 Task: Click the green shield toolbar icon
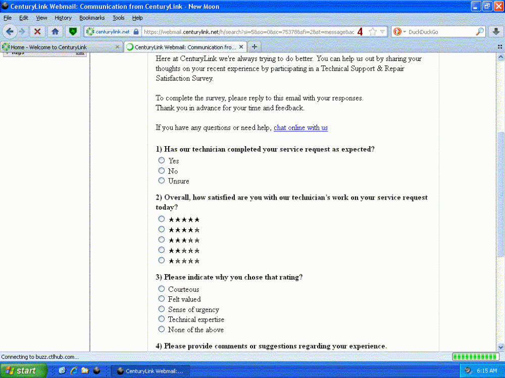coord(73,31)
